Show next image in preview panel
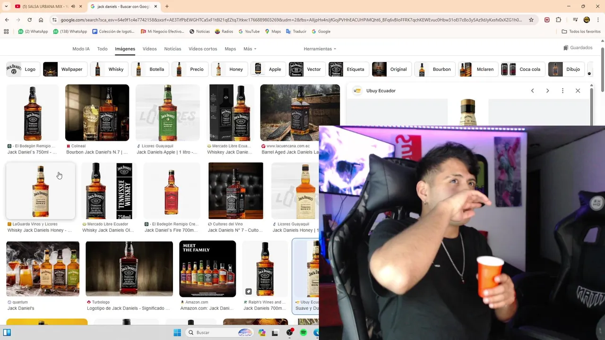The image size is (605, 340). click(x=547, y=91)
